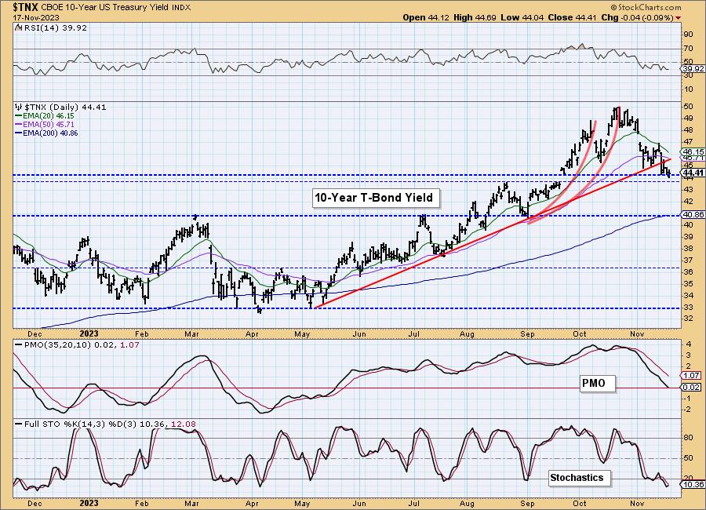The height and width of the screenshot is (510, 706).
Task: Click the 1.07 PMO signal value tag
Action: (691, 375)
